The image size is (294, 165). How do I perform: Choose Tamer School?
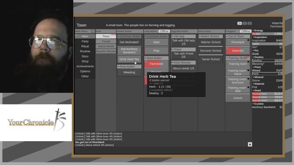[x=210, y=59]
